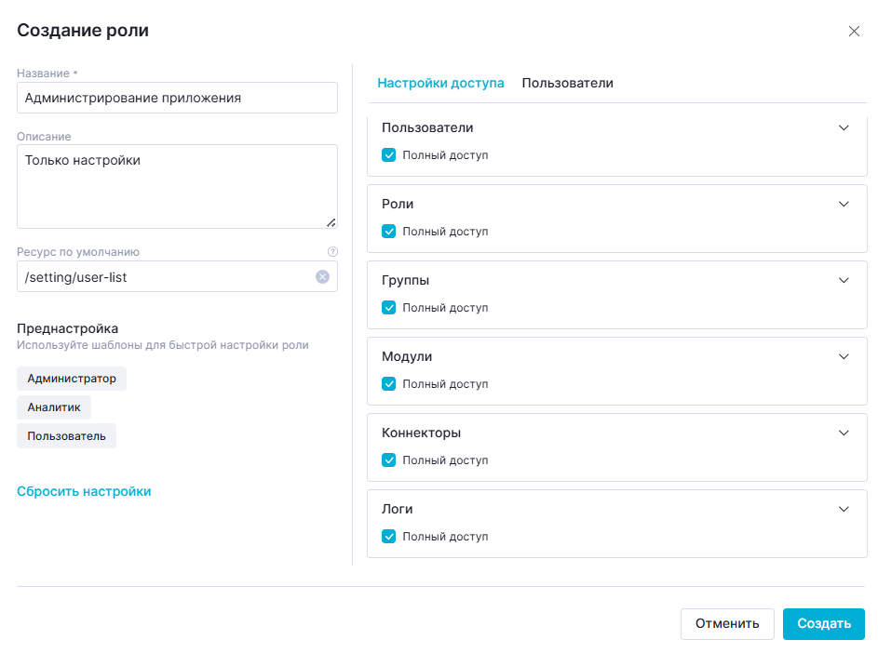
Task: Open the Настройки доступа tab
Action: pos(440,83)
